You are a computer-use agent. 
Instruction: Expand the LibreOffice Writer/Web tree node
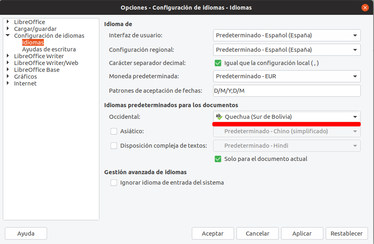[8, 63]
